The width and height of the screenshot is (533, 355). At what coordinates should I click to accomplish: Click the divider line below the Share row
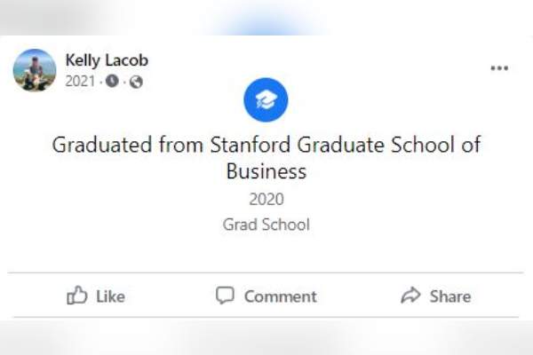pos(266,317)
